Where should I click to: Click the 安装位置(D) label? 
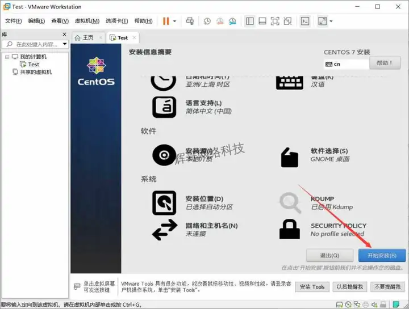coord(204,198)
